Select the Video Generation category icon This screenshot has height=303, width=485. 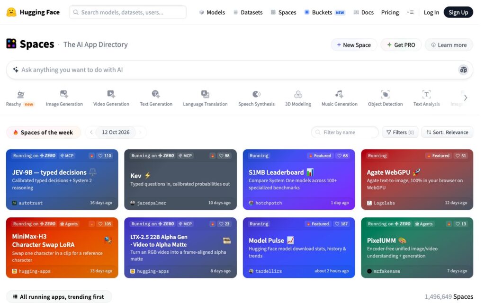(111, 94)
